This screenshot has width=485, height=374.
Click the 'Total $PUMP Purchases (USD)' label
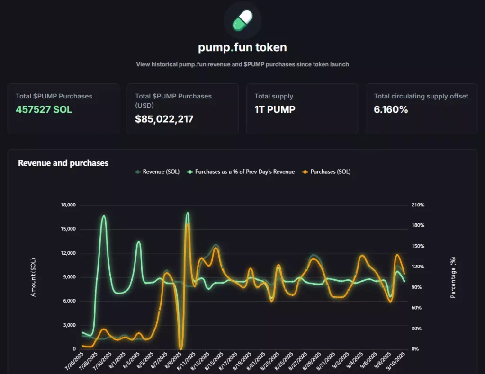pos(173,101)
